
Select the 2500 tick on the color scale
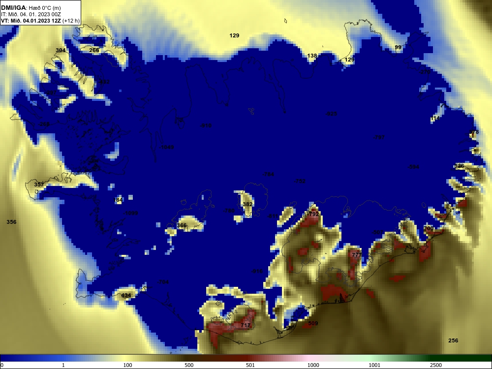click(x=436, y=365)
